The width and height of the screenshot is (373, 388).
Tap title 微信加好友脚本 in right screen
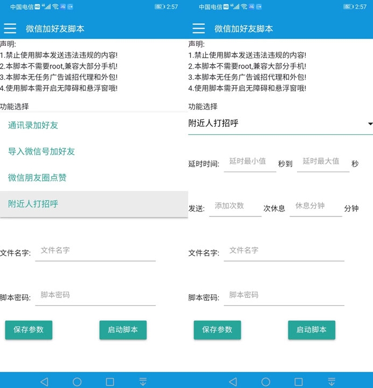pyautogui.click(x=244, y=29)
